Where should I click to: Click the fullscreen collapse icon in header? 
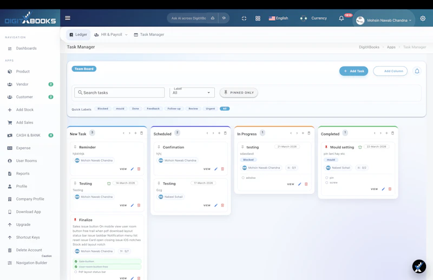pyautogui.click(x=244, y=18)
